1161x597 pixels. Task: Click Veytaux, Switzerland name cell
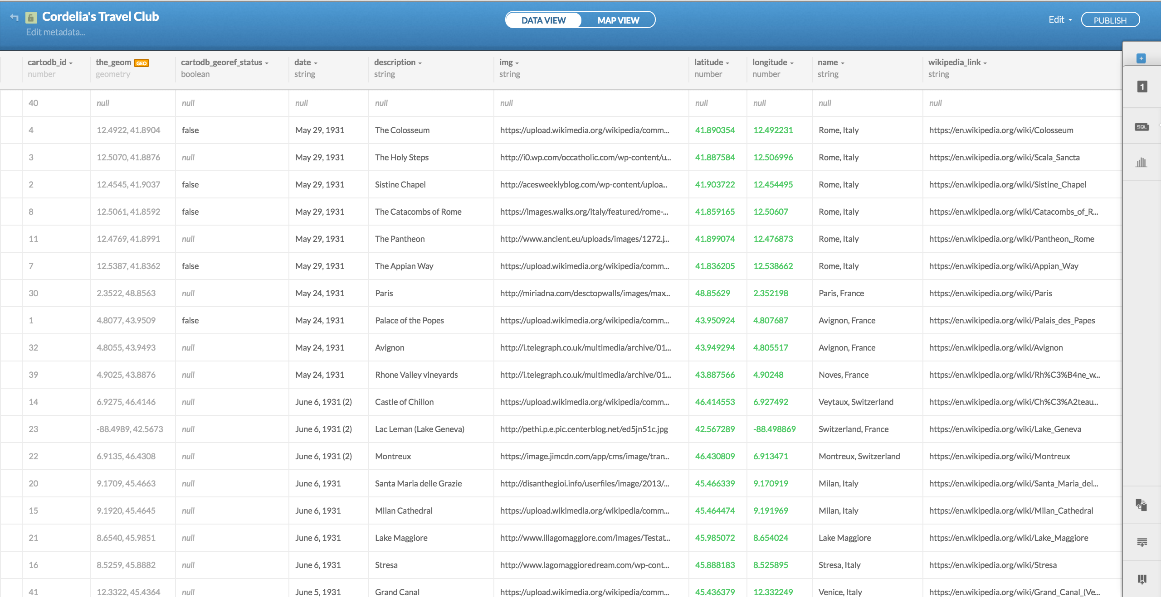click(x=867, y=402)
